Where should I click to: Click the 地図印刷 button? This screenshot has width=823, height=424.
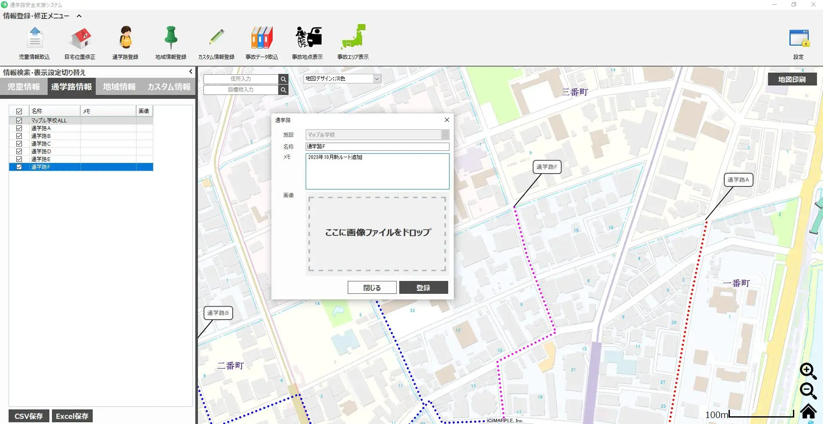pyautogui.click(x=792, y=79)
